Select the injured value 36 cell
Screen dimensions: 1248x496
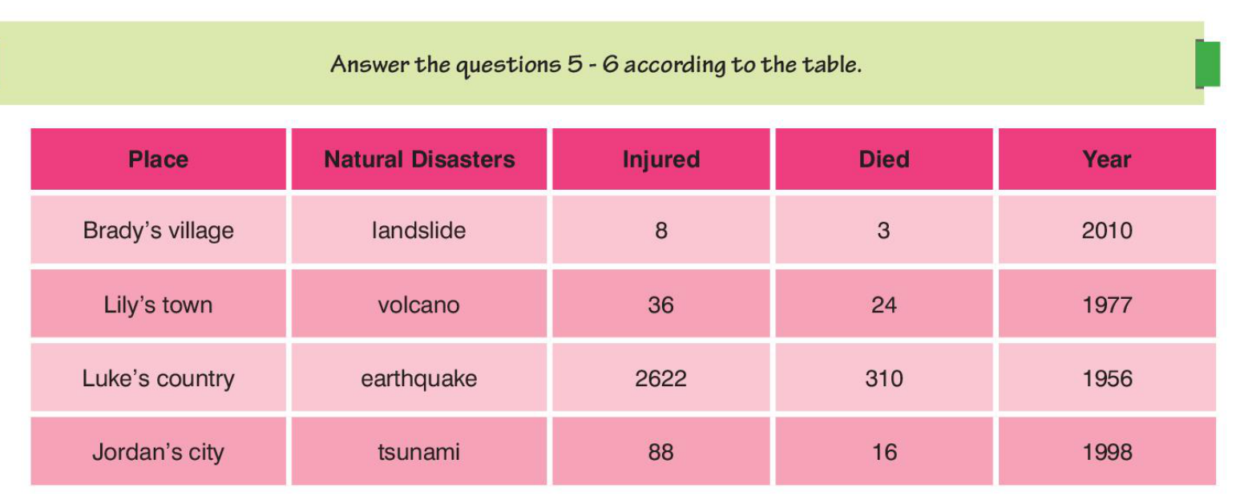pos(660,304)
